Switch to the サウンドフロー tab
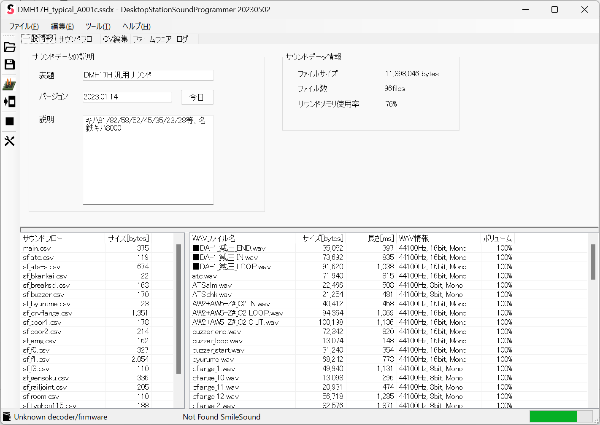This screenshot has height=425, width=600. 78,39
